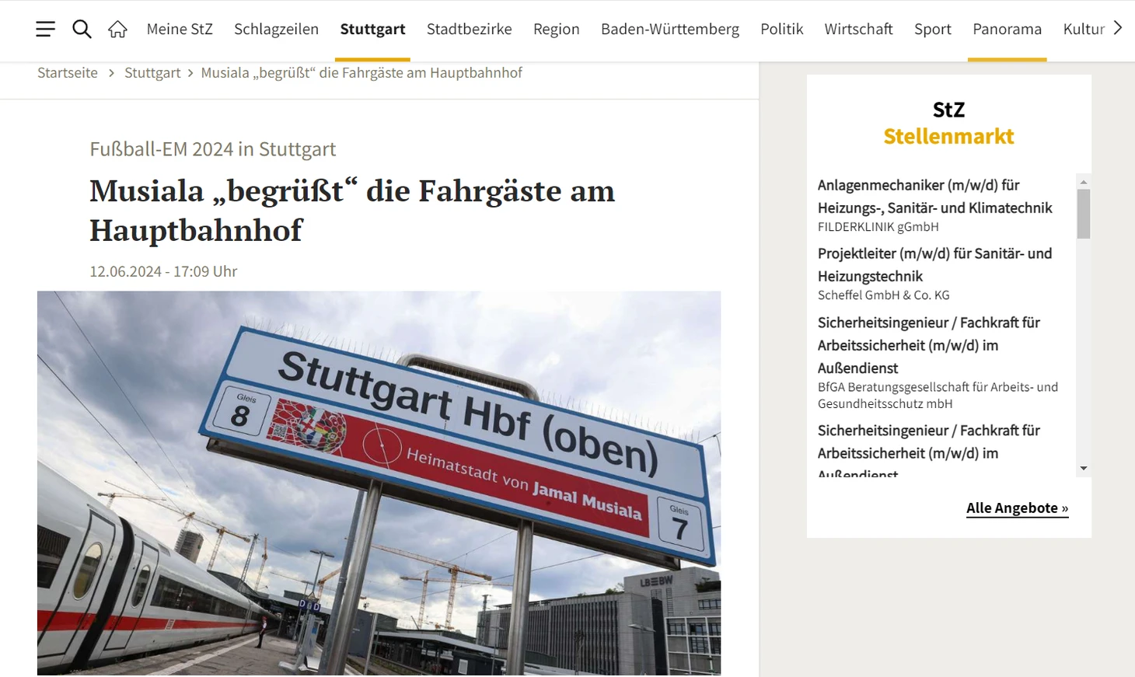Viewport: 1135px width, 677px height.
Task: Open the search magnifier icon
Action: 82,30
